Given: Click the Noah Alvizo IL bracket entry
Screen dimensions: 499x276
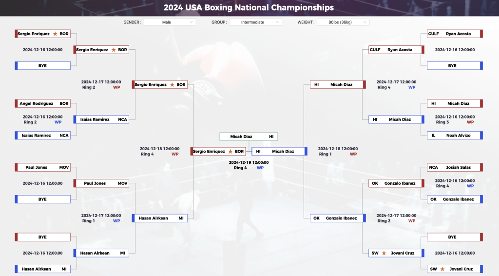Looking at the screenshot, I should 455,135.
